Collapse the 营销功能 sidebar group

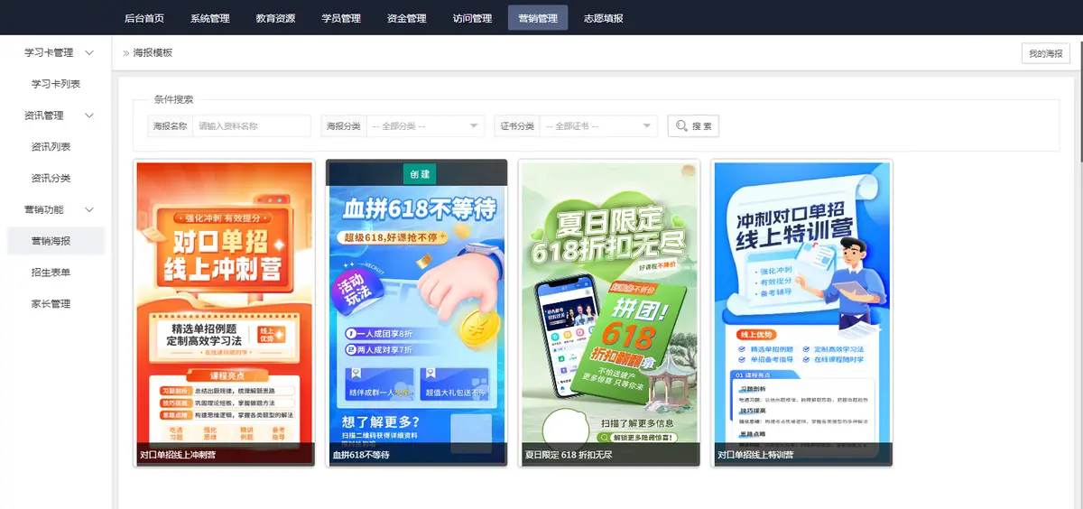pyautogui.click(x=88, y=209)
